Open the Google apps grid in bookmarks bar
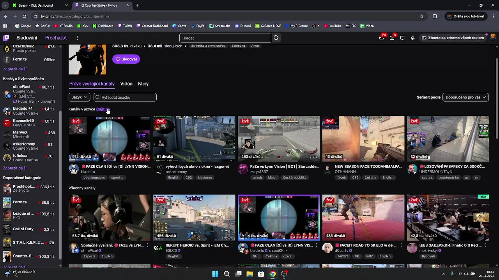The height and width of the screenshot is (280, 499). point(5,26)
